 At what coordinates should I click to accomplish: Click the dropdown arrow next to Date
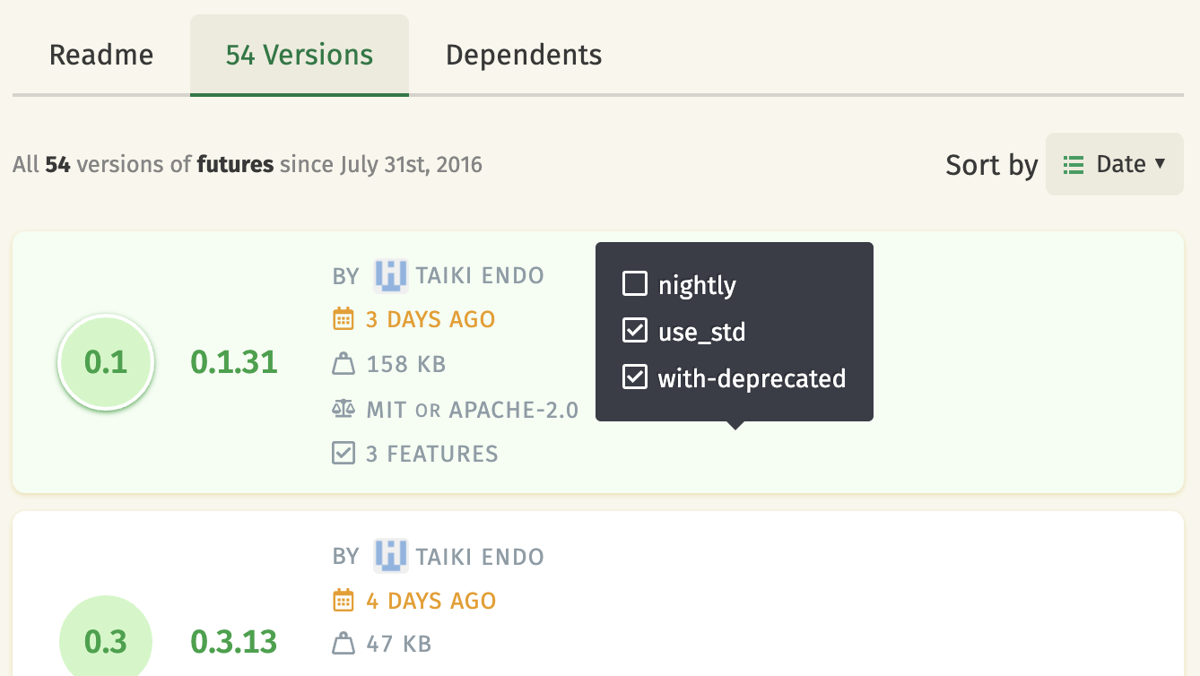[1160, 164]
